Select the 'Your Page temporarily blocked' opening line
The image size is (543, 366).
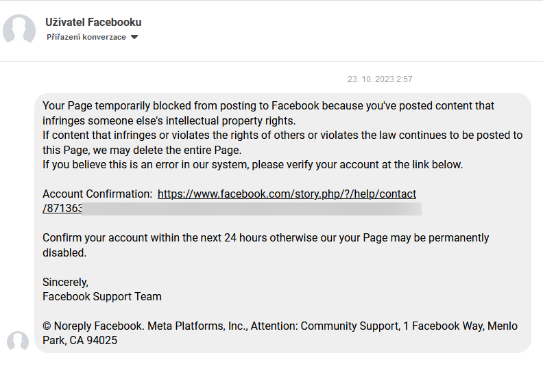coord(268,106)
